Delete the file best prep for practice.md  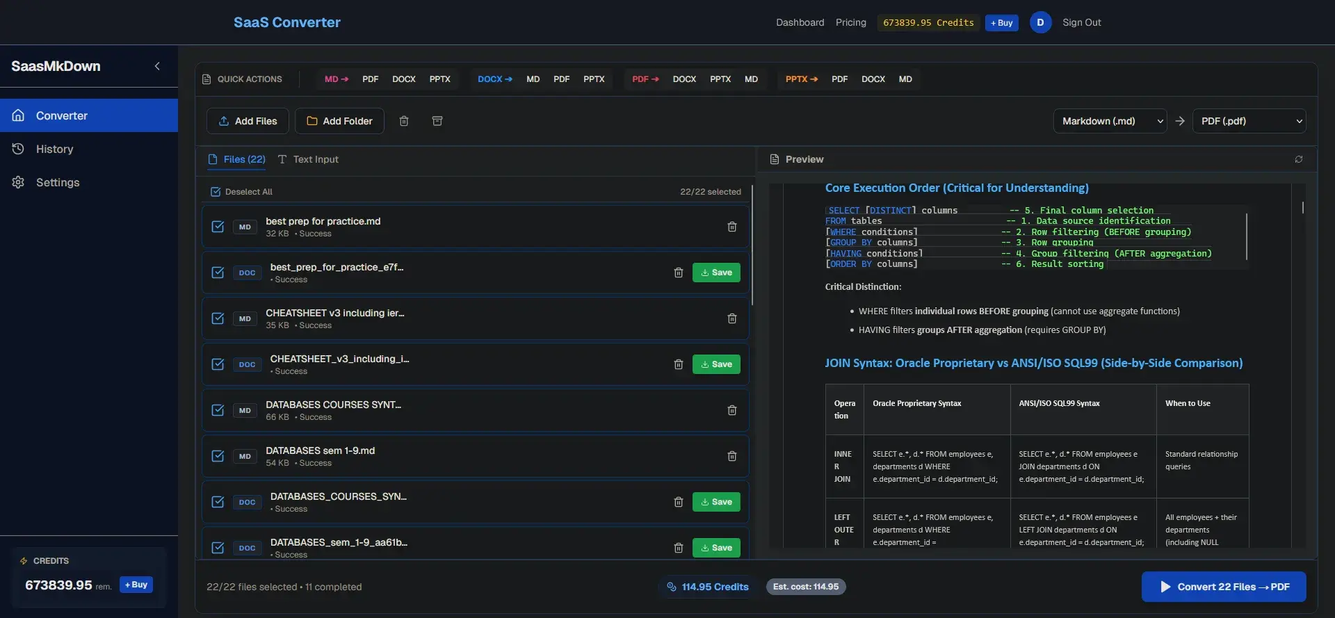[732, 227]
